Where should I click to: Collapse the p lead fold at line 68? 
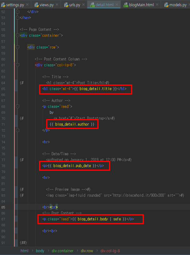point(18,107)
